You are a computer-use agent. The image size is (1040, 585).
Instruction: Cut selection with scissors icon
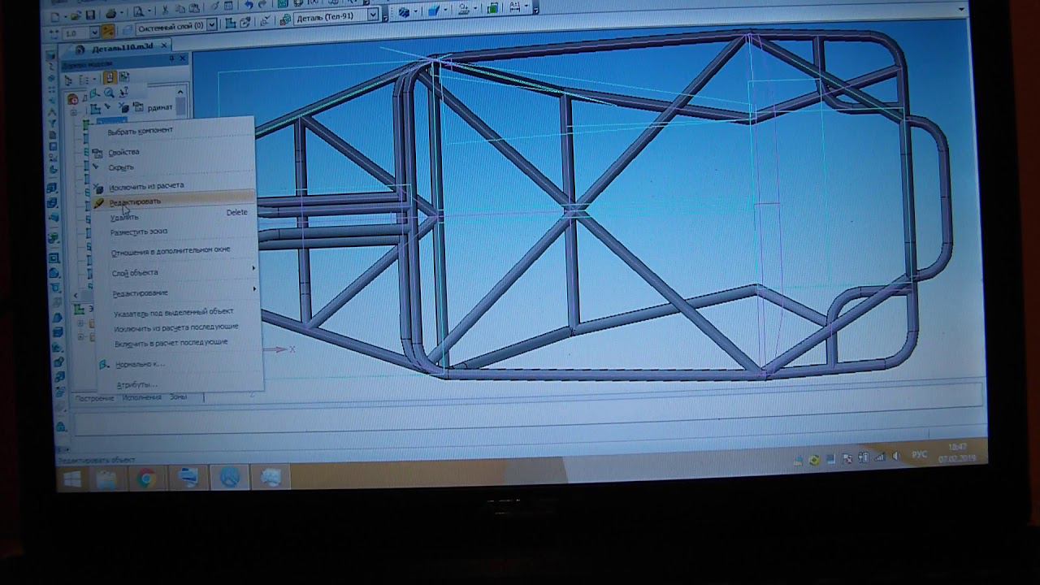click(165, 10)
